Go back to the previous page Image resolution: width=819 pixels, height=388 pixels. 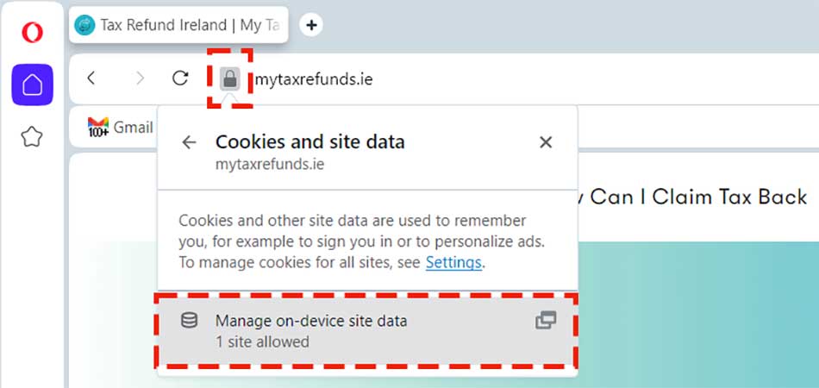coord(91,78)
